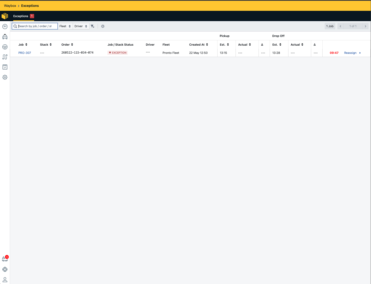371x284 pixels.
Task: Sort by Drop Off Est. column
Action: pyautogui.click(x=277, y=45)
